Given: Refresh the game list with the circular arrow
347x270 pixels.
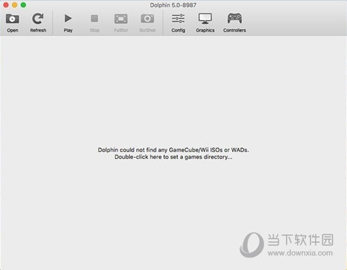Looking at the screenshot, I should click(x=38, y=18).
